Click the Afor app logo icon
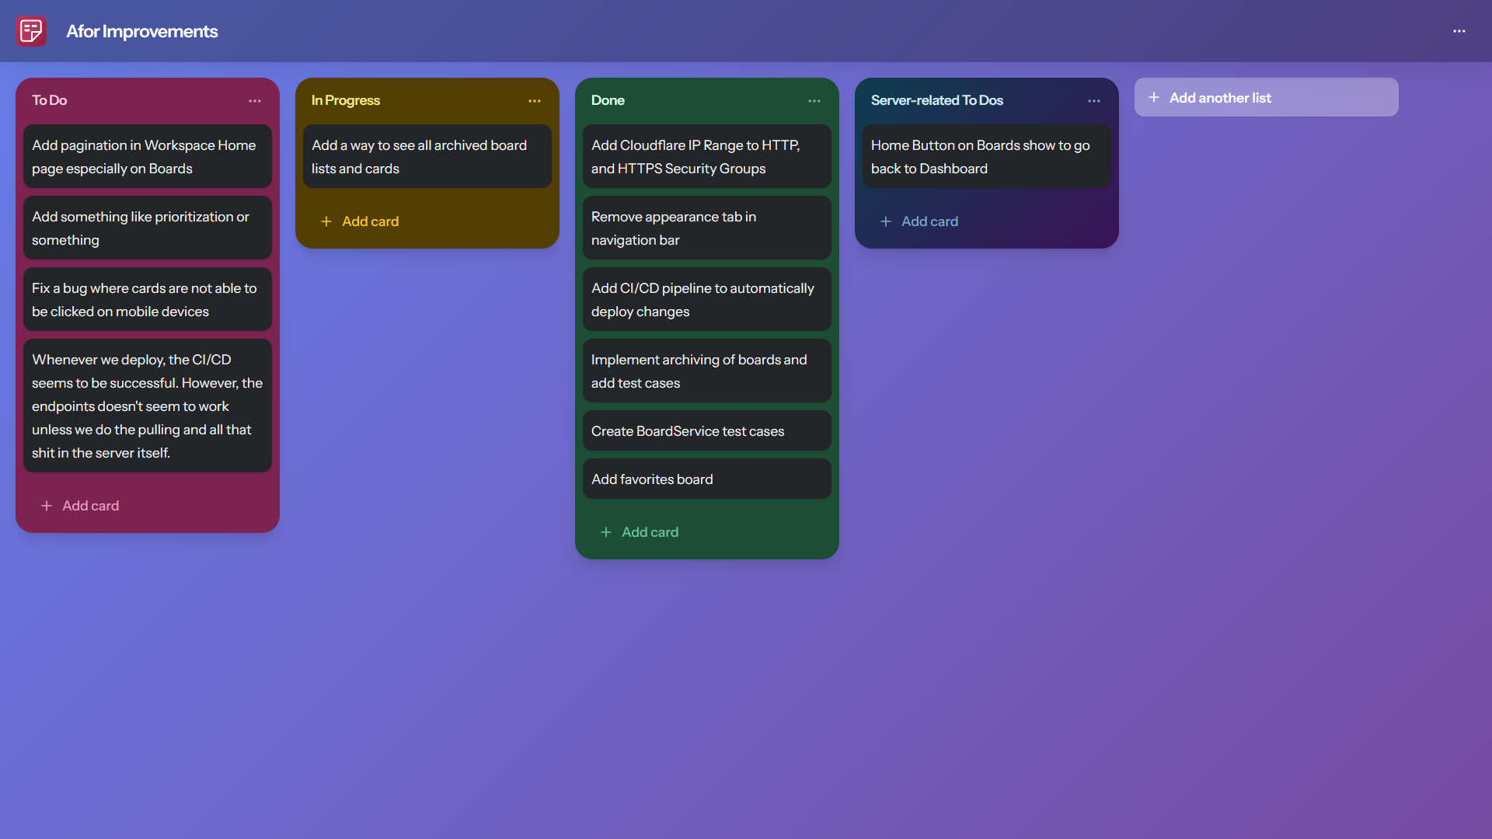This screenshot has height=839, width=1492. (x=31, y=31)
